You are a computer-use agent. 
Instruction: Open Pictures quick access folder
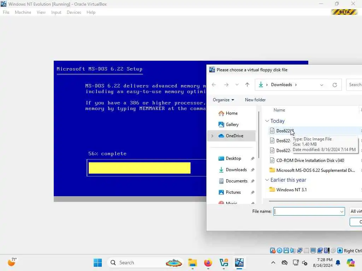(233, 192)
